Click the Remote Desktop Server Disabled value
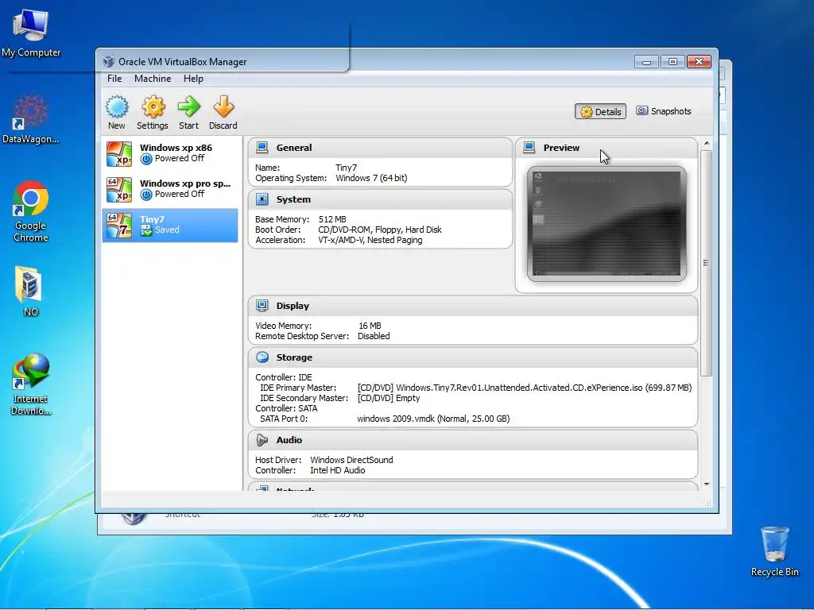 (374, 336)
